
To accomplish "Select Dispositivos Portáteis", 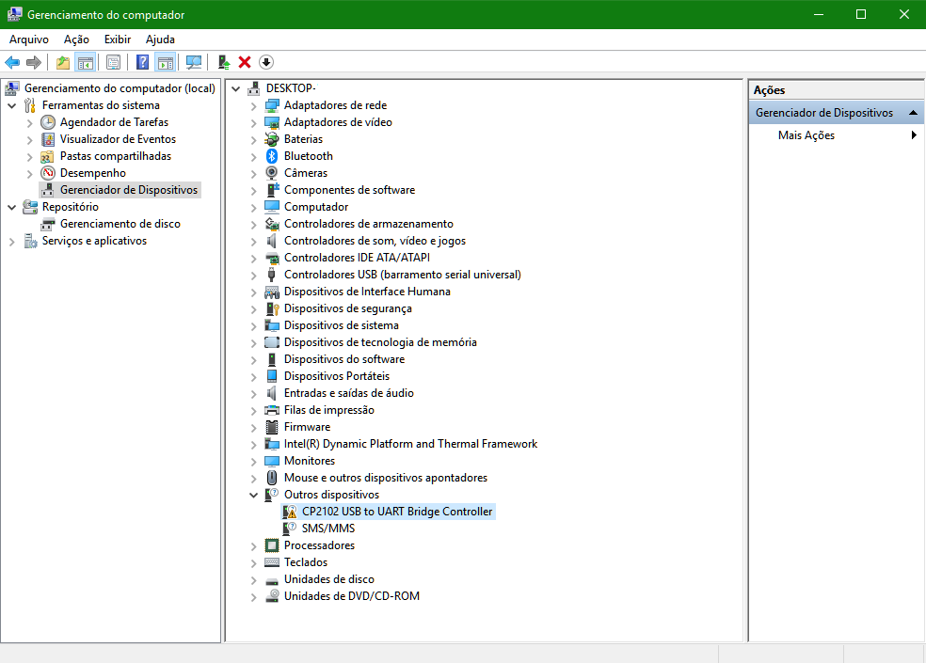I will click(x=337, y=377).
